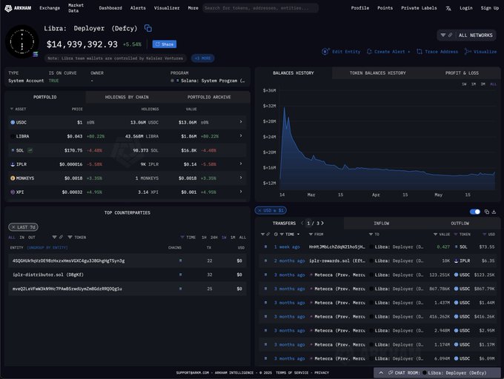Copy the Libra Deployer address
This screenshot has width=504, height=379.
[x=148, y=28]
